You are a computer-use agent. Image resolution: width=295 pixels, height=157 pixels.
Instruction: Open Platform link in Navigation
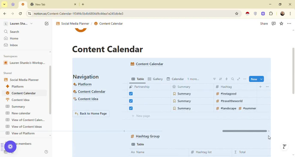84,84
